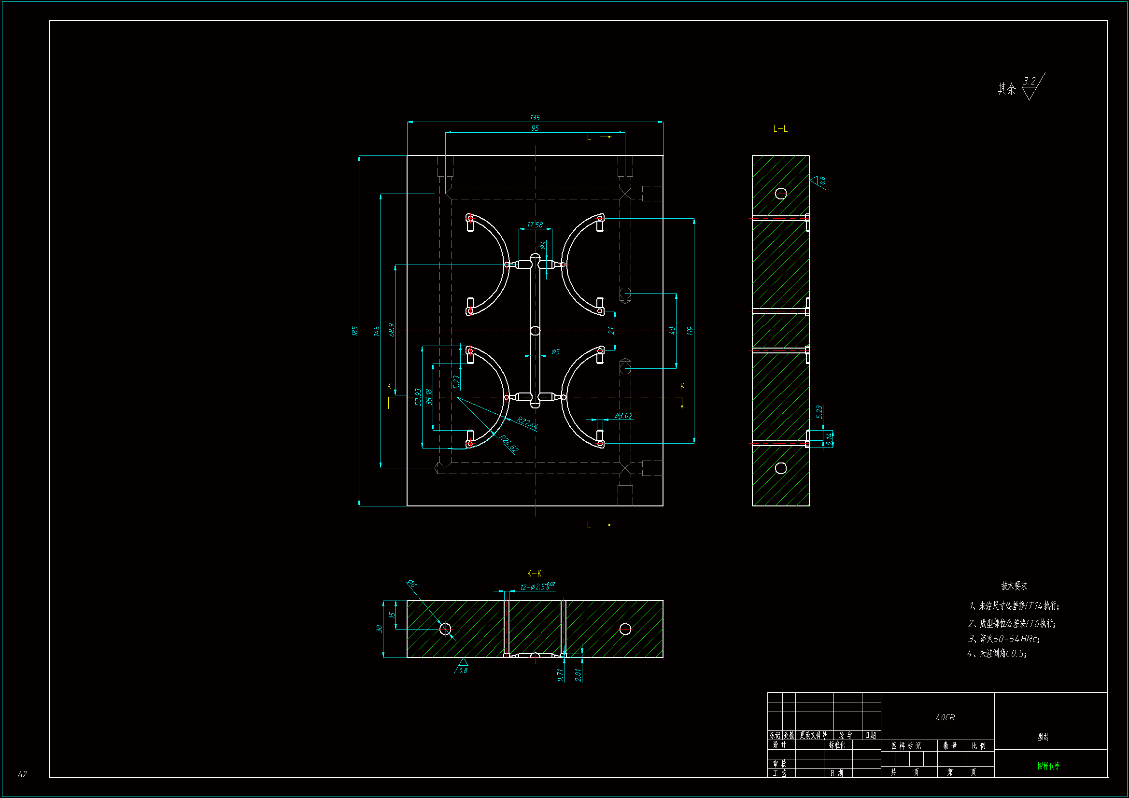
Task: Click the 17.58 dimension text
Action: click(535, 224)
